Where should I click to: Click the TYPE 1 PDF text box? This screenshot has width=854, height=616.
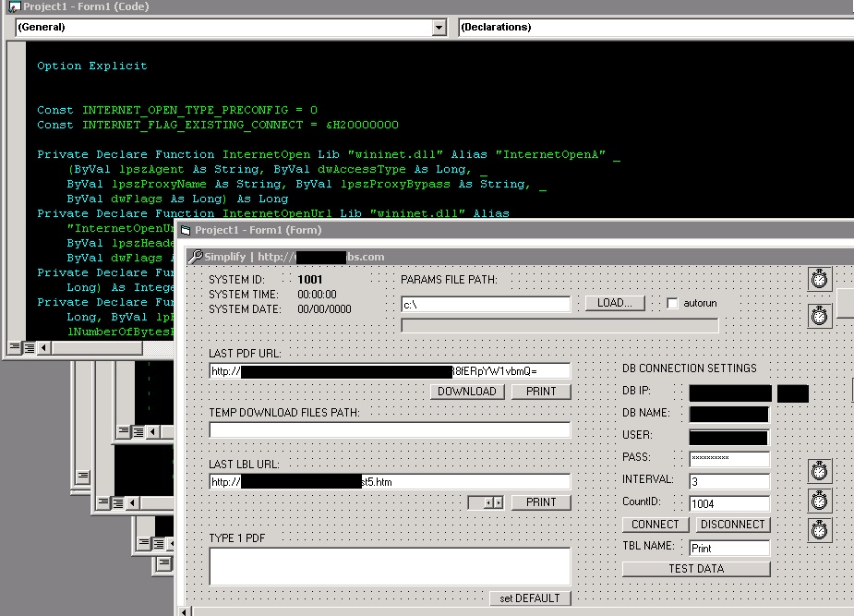coord(390,566)
